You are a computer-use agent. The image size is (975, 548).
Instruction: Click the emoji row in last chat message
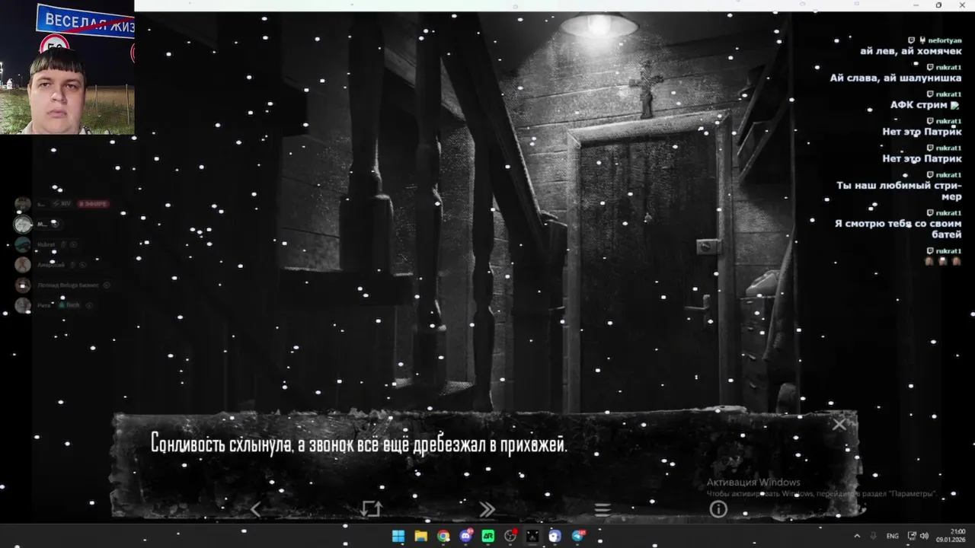[x=943, y=261]
